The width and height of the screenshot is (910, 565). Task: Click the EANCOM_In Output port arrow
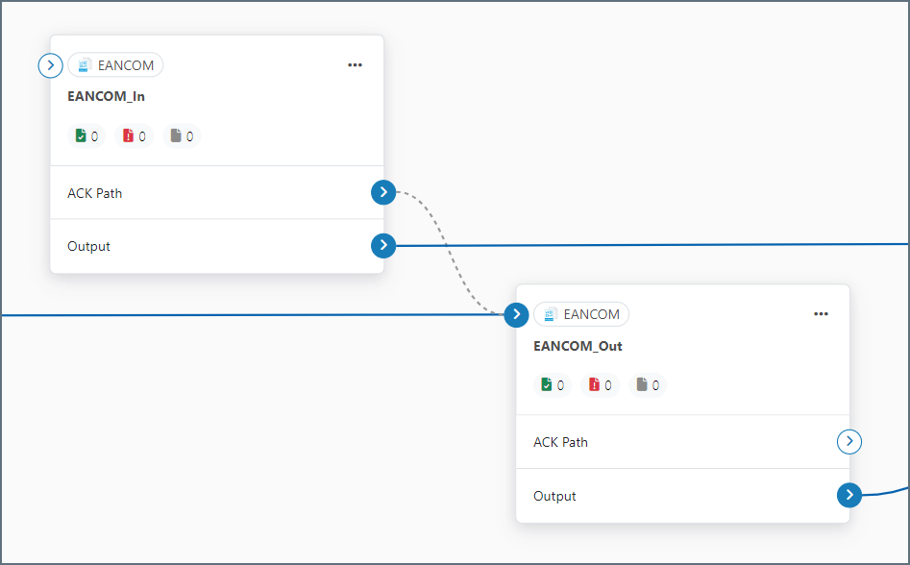pos(383,246)
